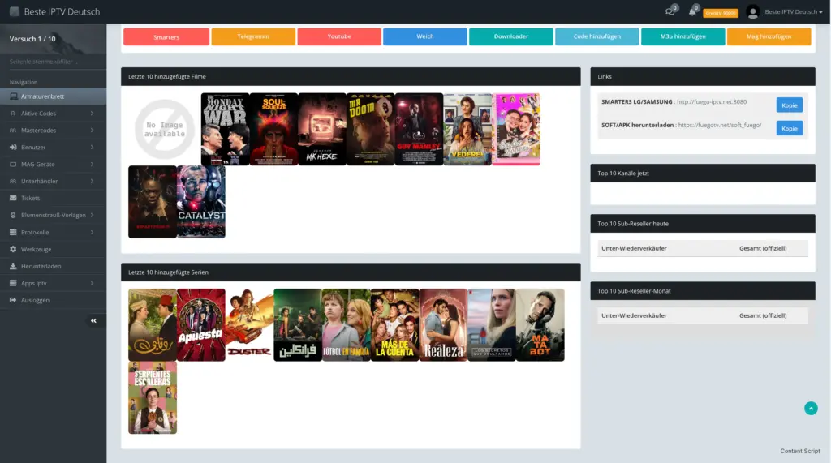The height and width of the screenshot is (463, 831).
Task: Open the Monday Night War movie poster
Action: click(x=226, y=129)
